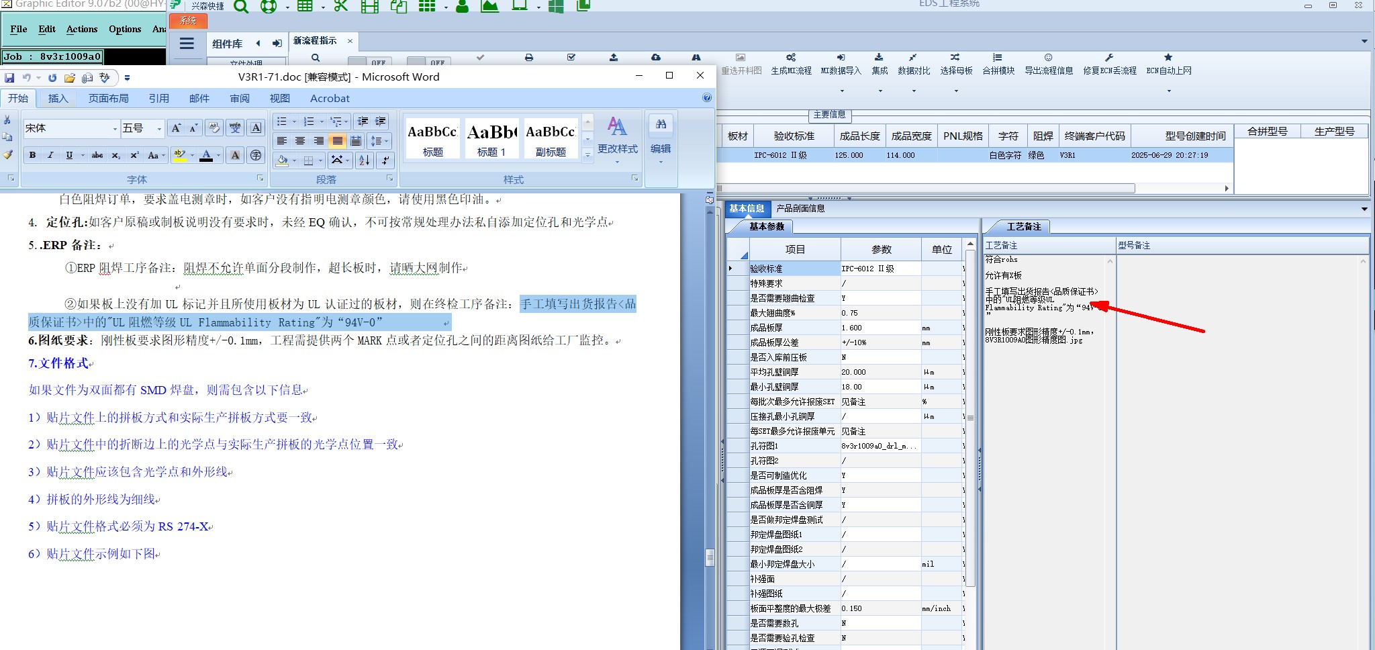Click the font color button (A with bar)
The height and width of the screenshot is (650, 1375).
pyautogui.click(x=206, y=155)
